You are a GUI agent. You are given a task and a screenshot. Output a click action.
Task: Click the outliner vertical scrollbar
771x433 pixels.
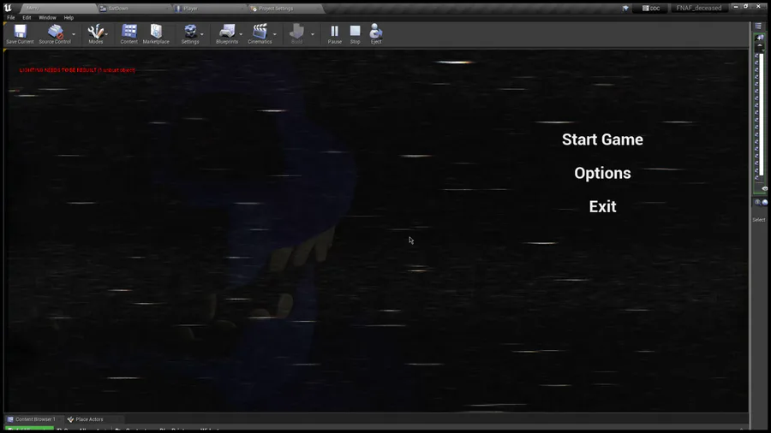click(x=762, y=114)
